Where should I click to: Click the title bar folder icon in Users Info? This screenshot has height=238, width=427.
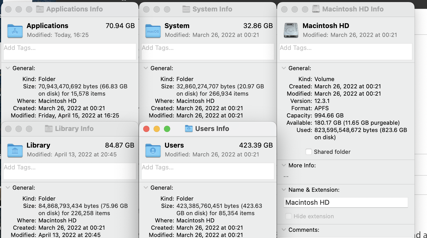tap(189, 129)
